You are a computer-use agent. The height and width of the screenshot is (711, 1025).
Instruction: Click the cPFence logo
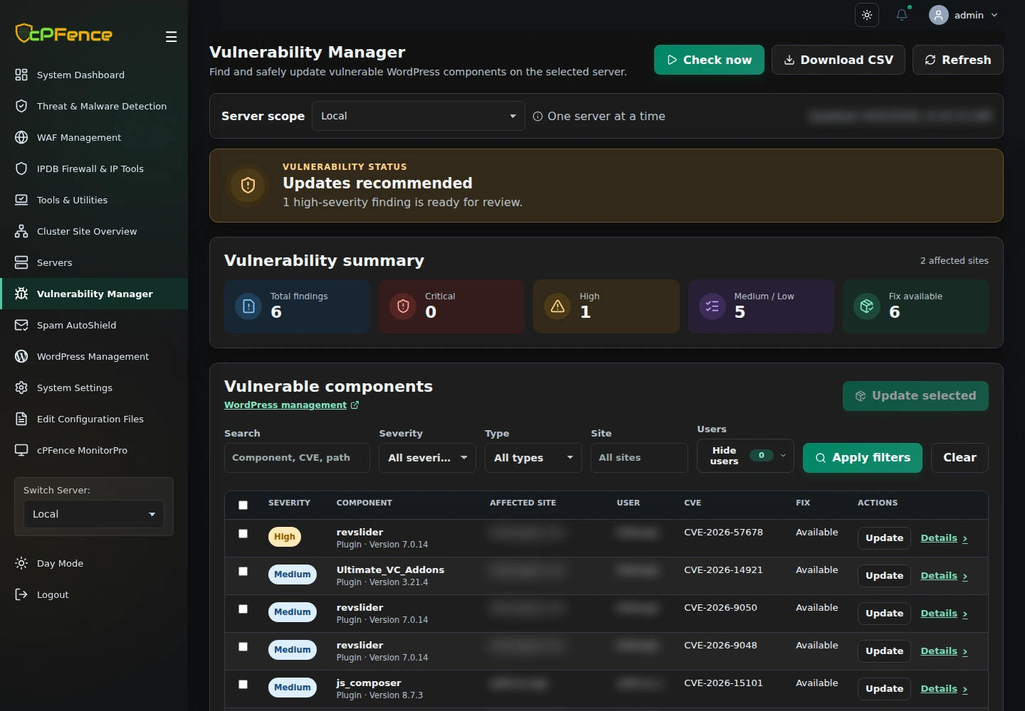point(64,33)
